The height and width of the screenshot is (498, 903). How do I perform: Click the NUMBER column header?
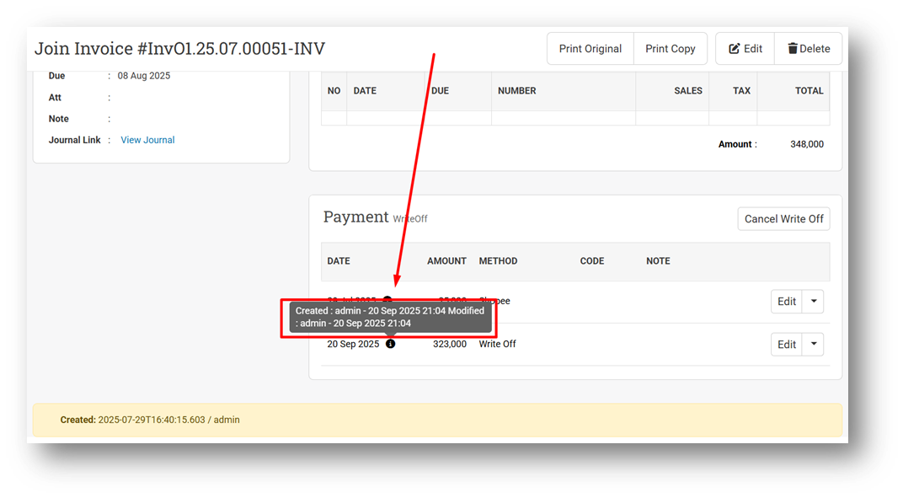[517, 90]
